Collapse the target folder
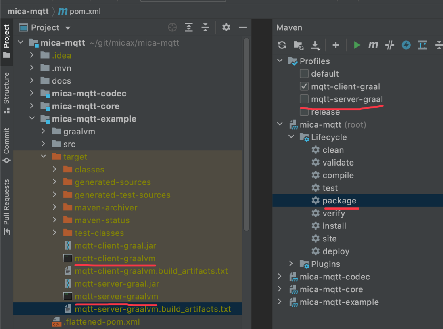The height and width of the screenshot is (329, 443). click(x=44, y=156)
